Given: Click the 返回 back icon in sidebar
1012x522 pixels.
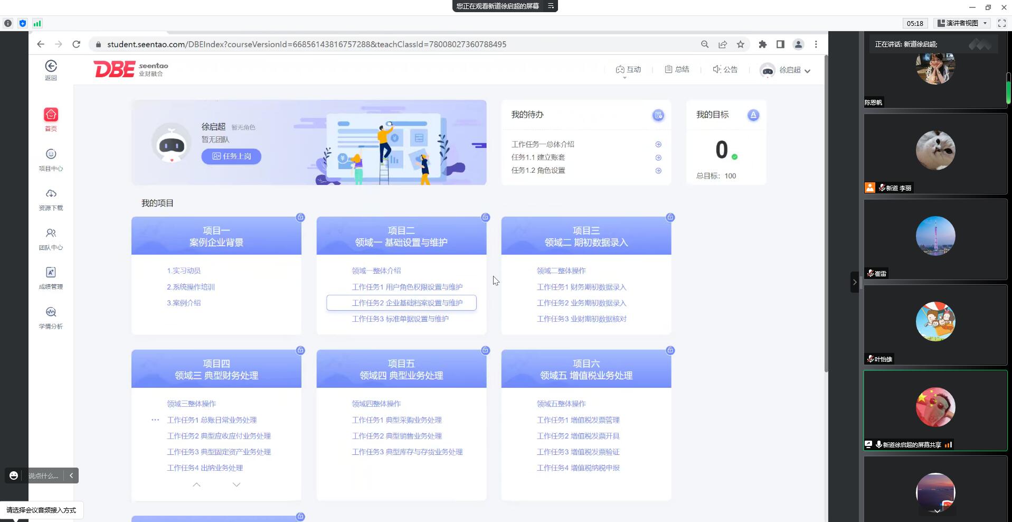Looking at the screenshot, I should (51, 67).
